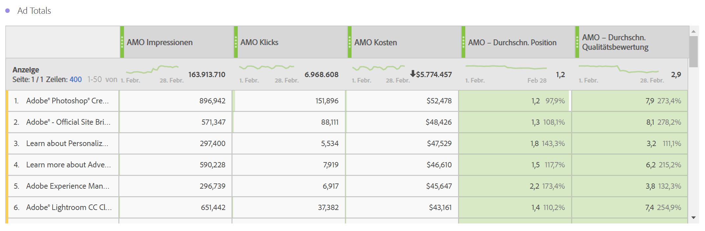
Task: Click Qualitätsbewertung column drag handle
Action: [577, 42]
